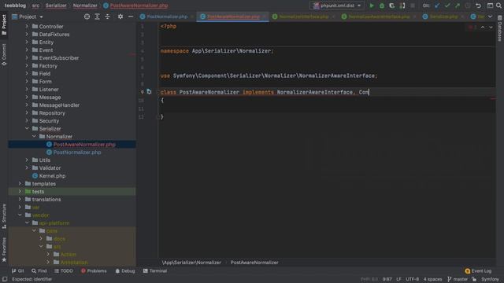This screenshot has height=283, width=504.
Task: Open the Event Log button
Action: [x=478, y=270]
